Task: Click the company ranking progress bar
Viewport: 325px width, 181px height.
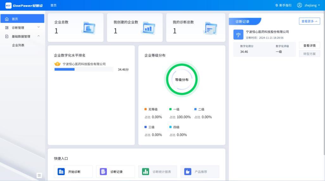Action: pos(84,69)
